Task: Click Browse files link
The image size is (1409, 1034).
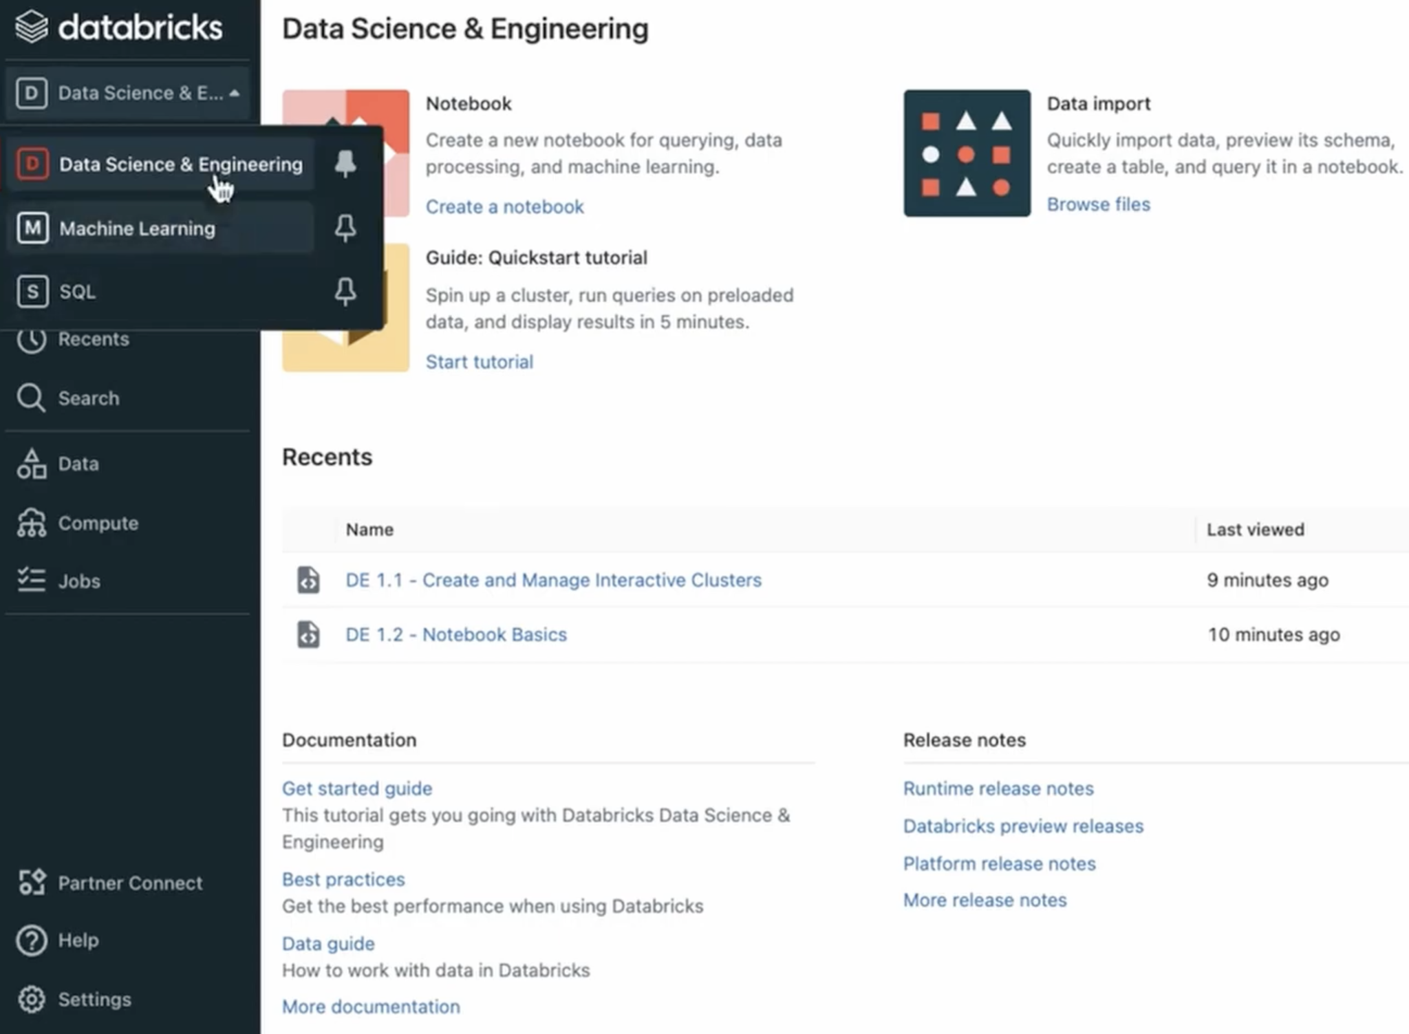Action: tap(1098, 204)
